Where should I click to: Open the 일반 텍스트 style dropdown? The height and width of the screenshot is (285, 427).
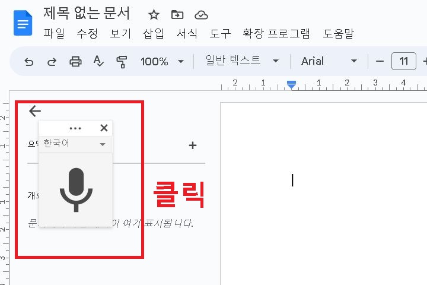pyautogui.click(x=242, y=61)
